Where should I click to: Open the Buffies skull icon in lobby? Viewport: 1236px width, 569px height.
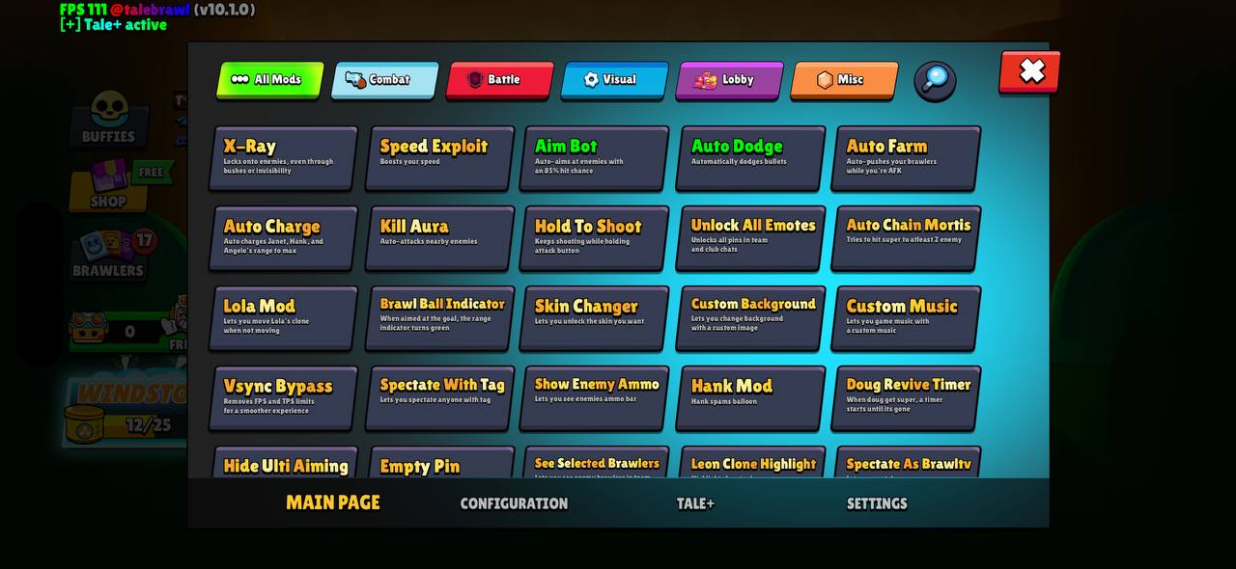coord(108,119)
